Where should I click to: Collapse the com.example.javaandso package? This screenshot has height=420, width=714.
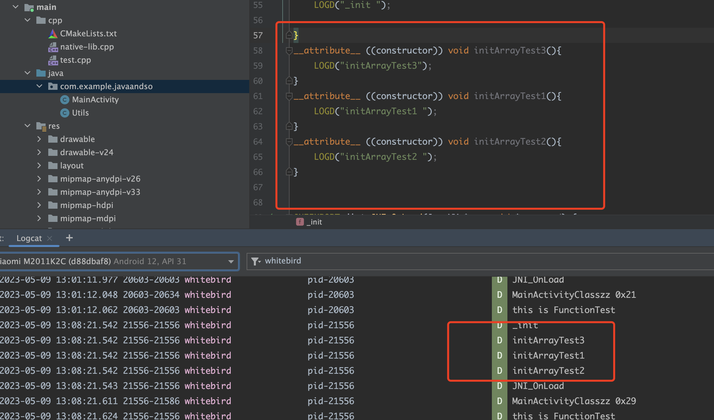(x=39, y=86)
